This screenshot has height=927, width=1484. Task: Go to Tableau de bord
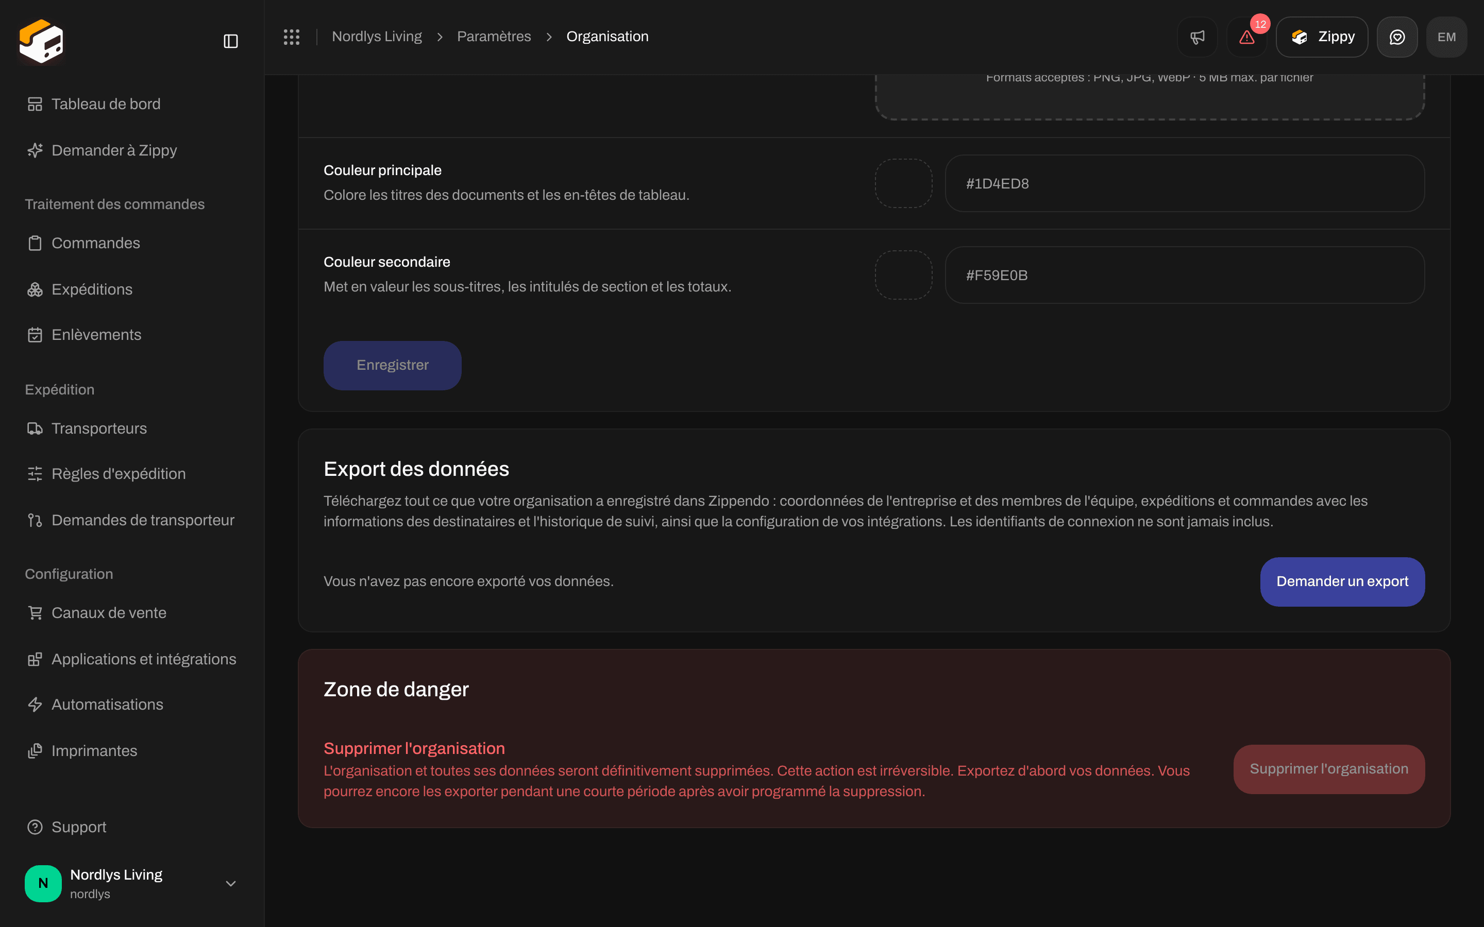(x=106, y=104)
